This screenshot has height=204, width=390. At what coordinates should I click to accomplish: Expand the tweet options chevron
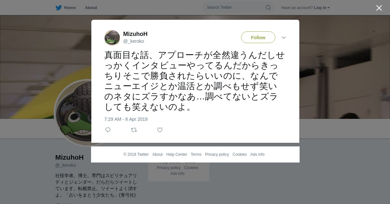click(284, 38)
